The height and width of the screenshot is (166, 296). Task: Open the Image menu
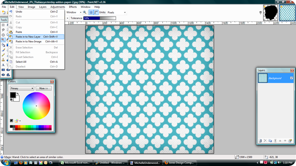pyautogui.click(x=31, y=7)
